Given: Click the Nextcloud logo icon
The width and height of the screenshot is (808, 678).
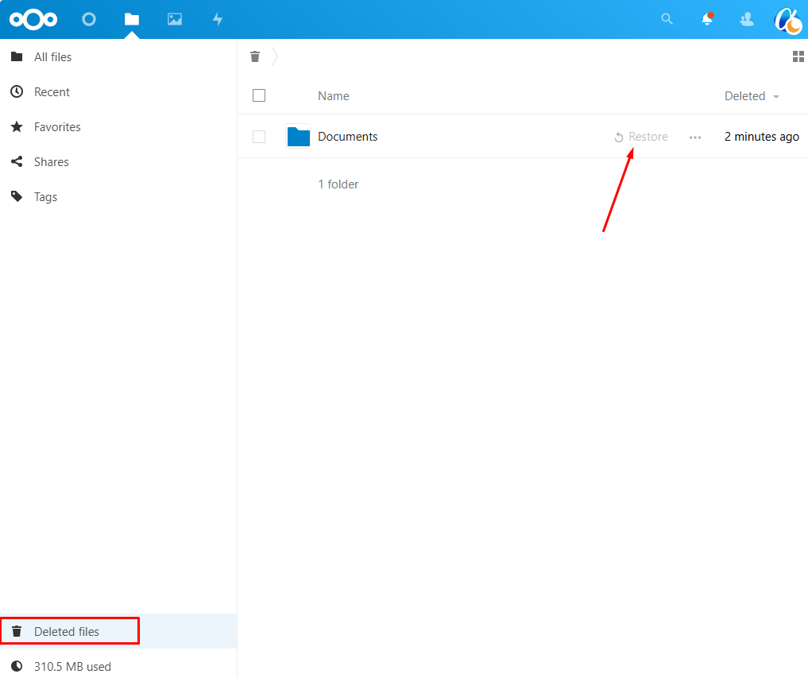Looking at the screenshot, I should pyautogui.click(x=33, y=19).
